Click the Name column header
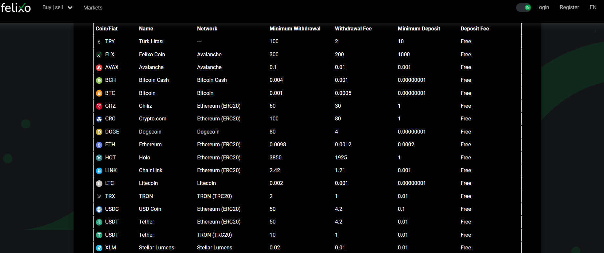The image size is (604, 253). pos(146,28)
